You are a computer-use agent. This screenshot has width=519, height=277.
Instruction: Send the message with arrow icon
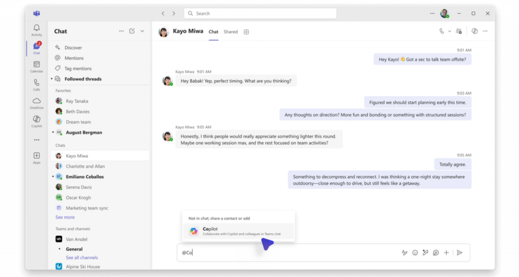pyautogui.click(x=460, y=253)
